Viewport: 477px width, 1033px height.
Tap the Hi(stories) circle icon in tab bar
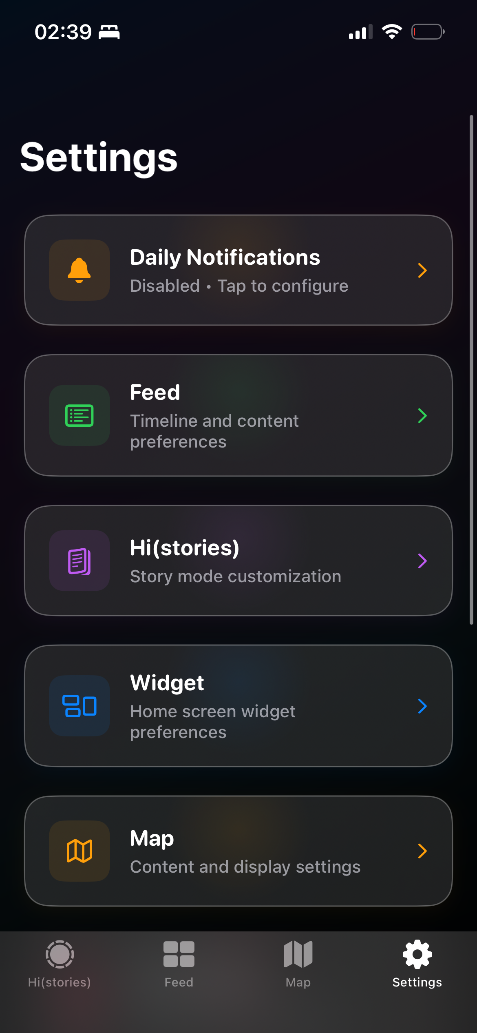point(60,954)
